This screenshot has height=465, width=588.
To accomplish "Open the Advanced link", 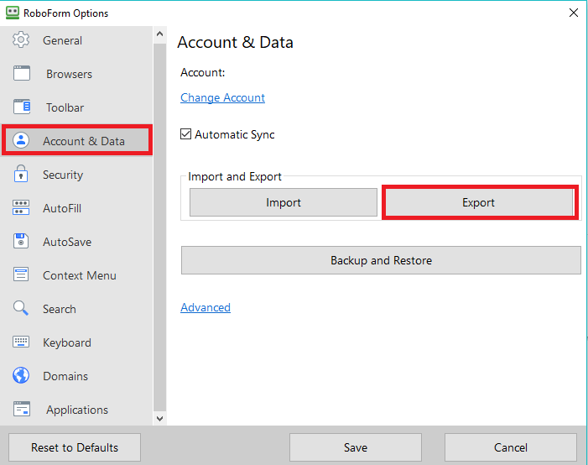I will [206, 307].
